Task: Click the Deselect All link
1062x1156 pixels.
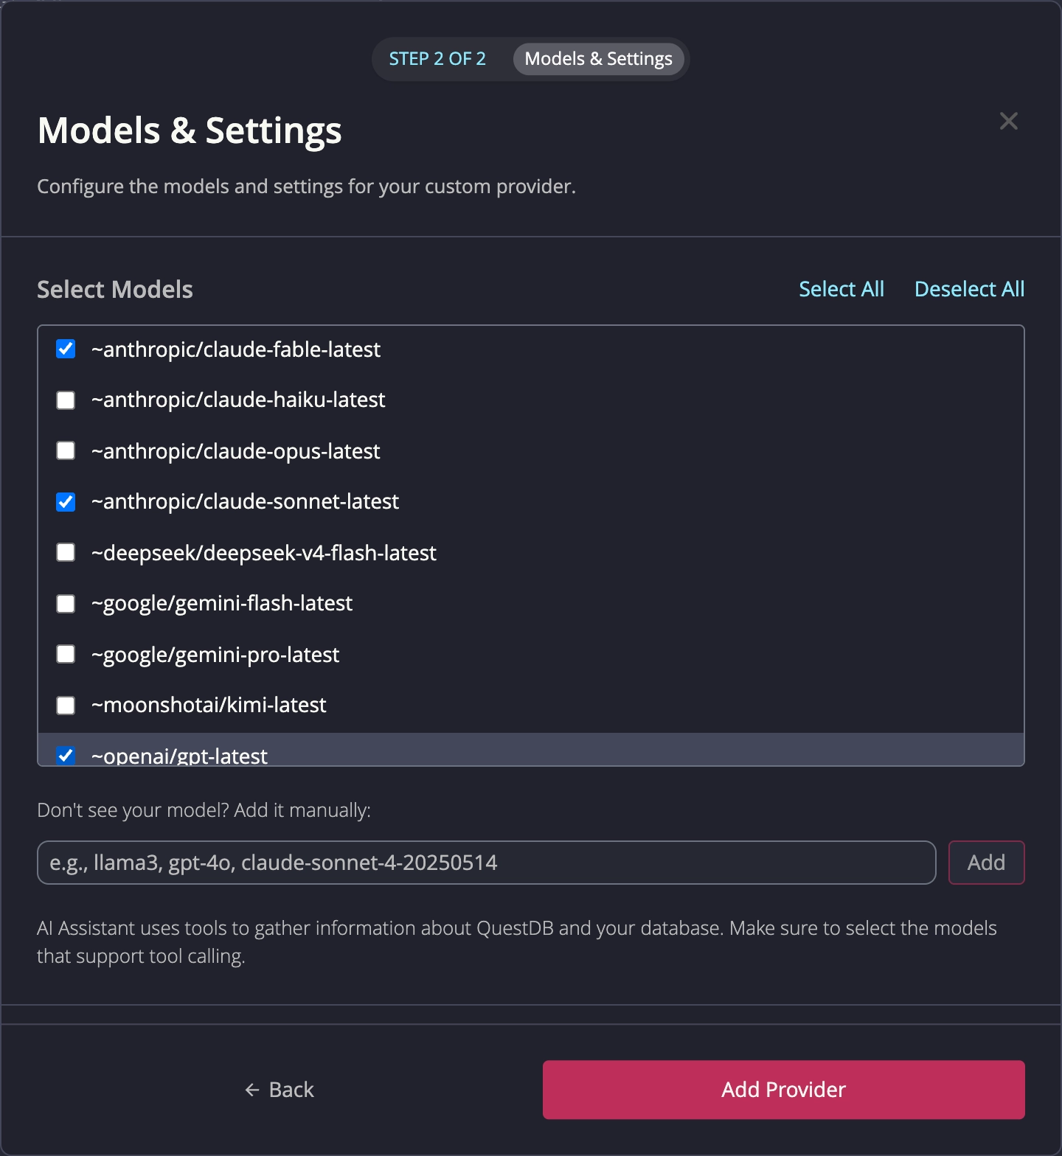Action: pyautogui.click(x=969, y=289)
